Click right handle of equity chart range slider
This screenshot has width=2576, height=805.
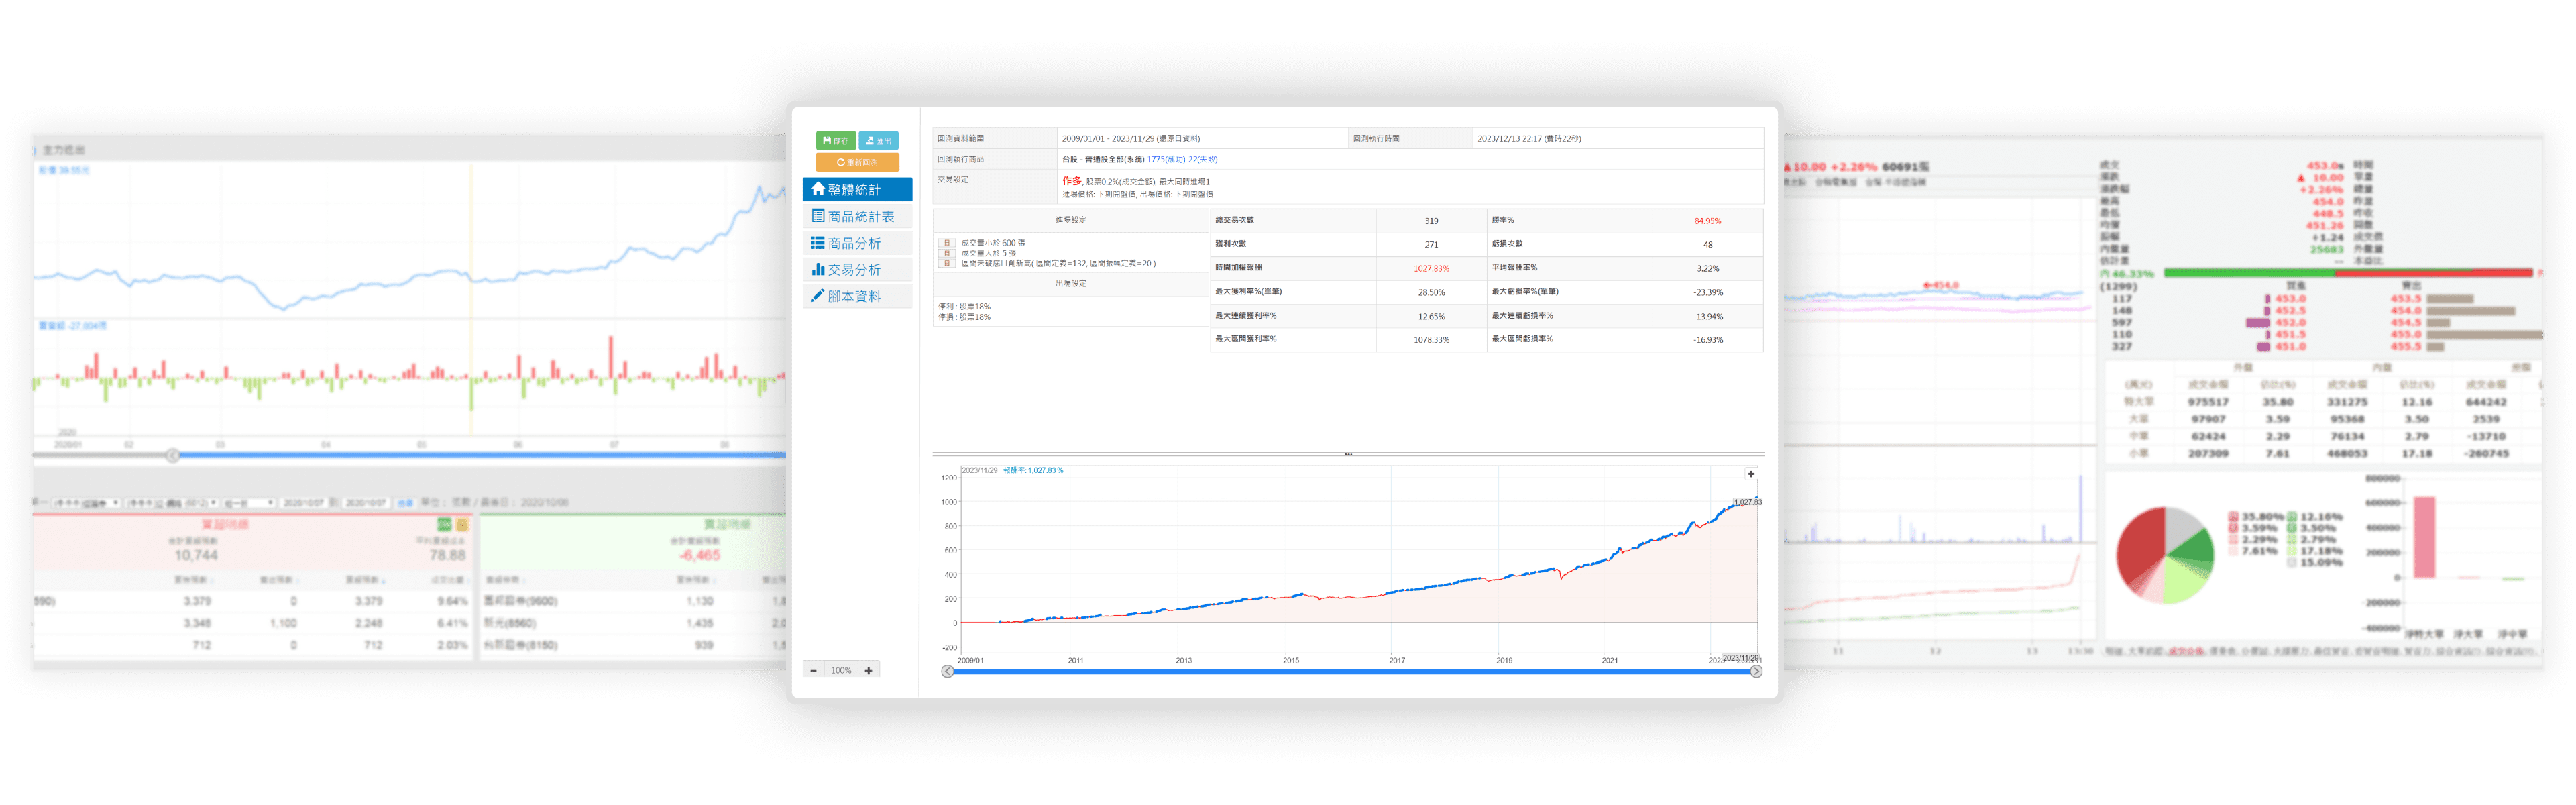pos(1756,672)
